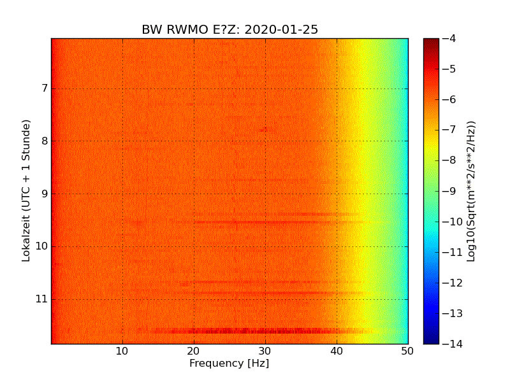The image size is (510, 382).
Task: Click the 'Frequency [Hz]' x-axis label
Action: tap(229, 363)
